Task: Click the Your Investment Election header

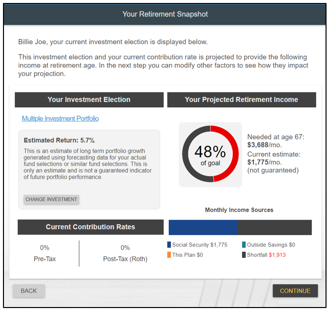Action: [x=89, y=99]
